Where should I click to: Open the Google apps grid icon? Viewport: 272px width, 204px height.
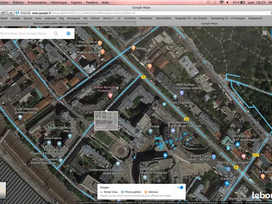click(x=264, y=33)
